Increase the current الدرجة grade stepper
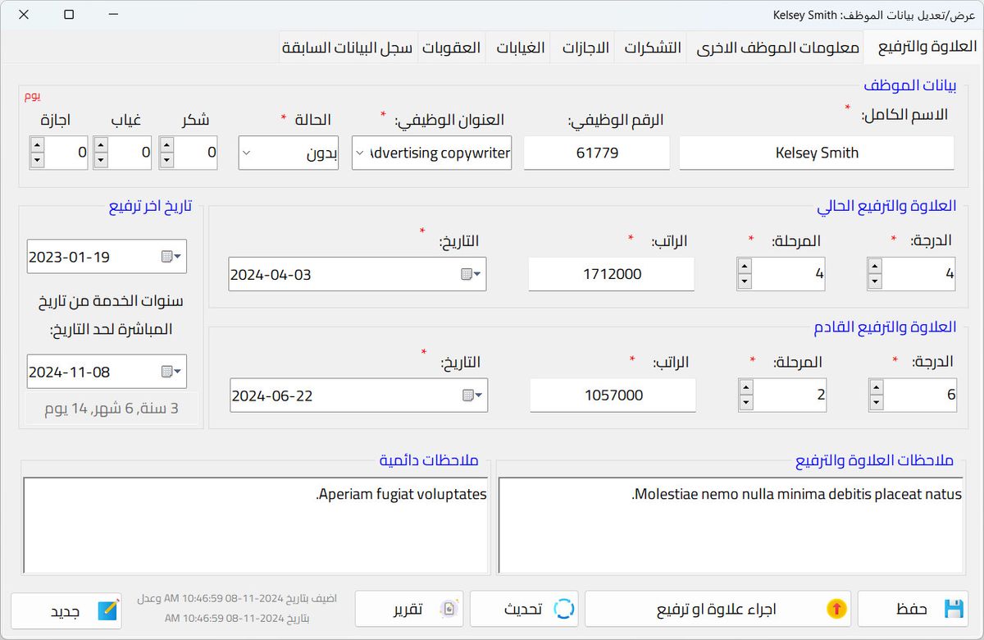Screen dimensions: 984x640 [875, 266]
